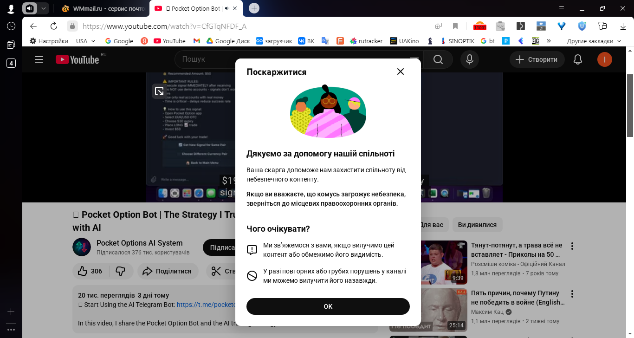Open the account avatar menu
This screenshot has width=634, height=338.
[604, 59]
